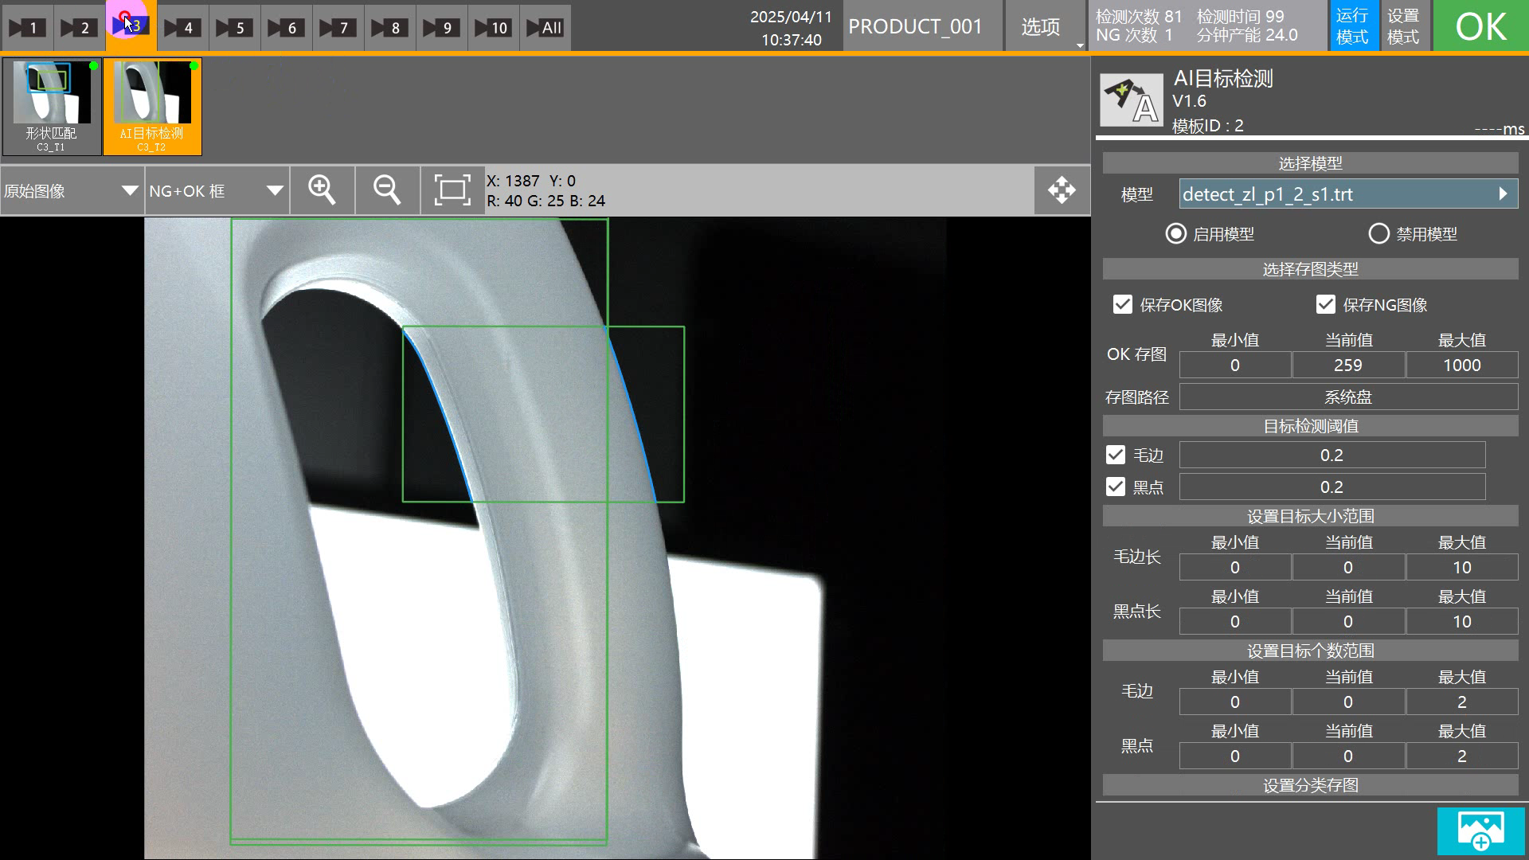Click the fit-to-window frame icon
This screenshot has height=860, width=1529.
(x=452, y=190)
